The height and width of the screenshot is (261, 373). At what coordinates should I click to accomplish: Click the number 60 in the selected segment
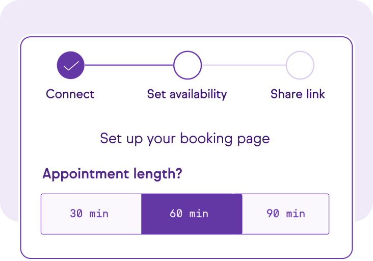pos(176,214)
